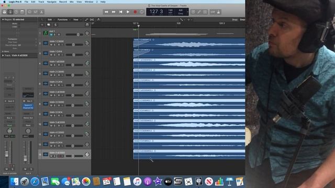Click Violin 3 C3000 track audio icon
This screenshot has height=188, width=335.
[x=46, y=104]
